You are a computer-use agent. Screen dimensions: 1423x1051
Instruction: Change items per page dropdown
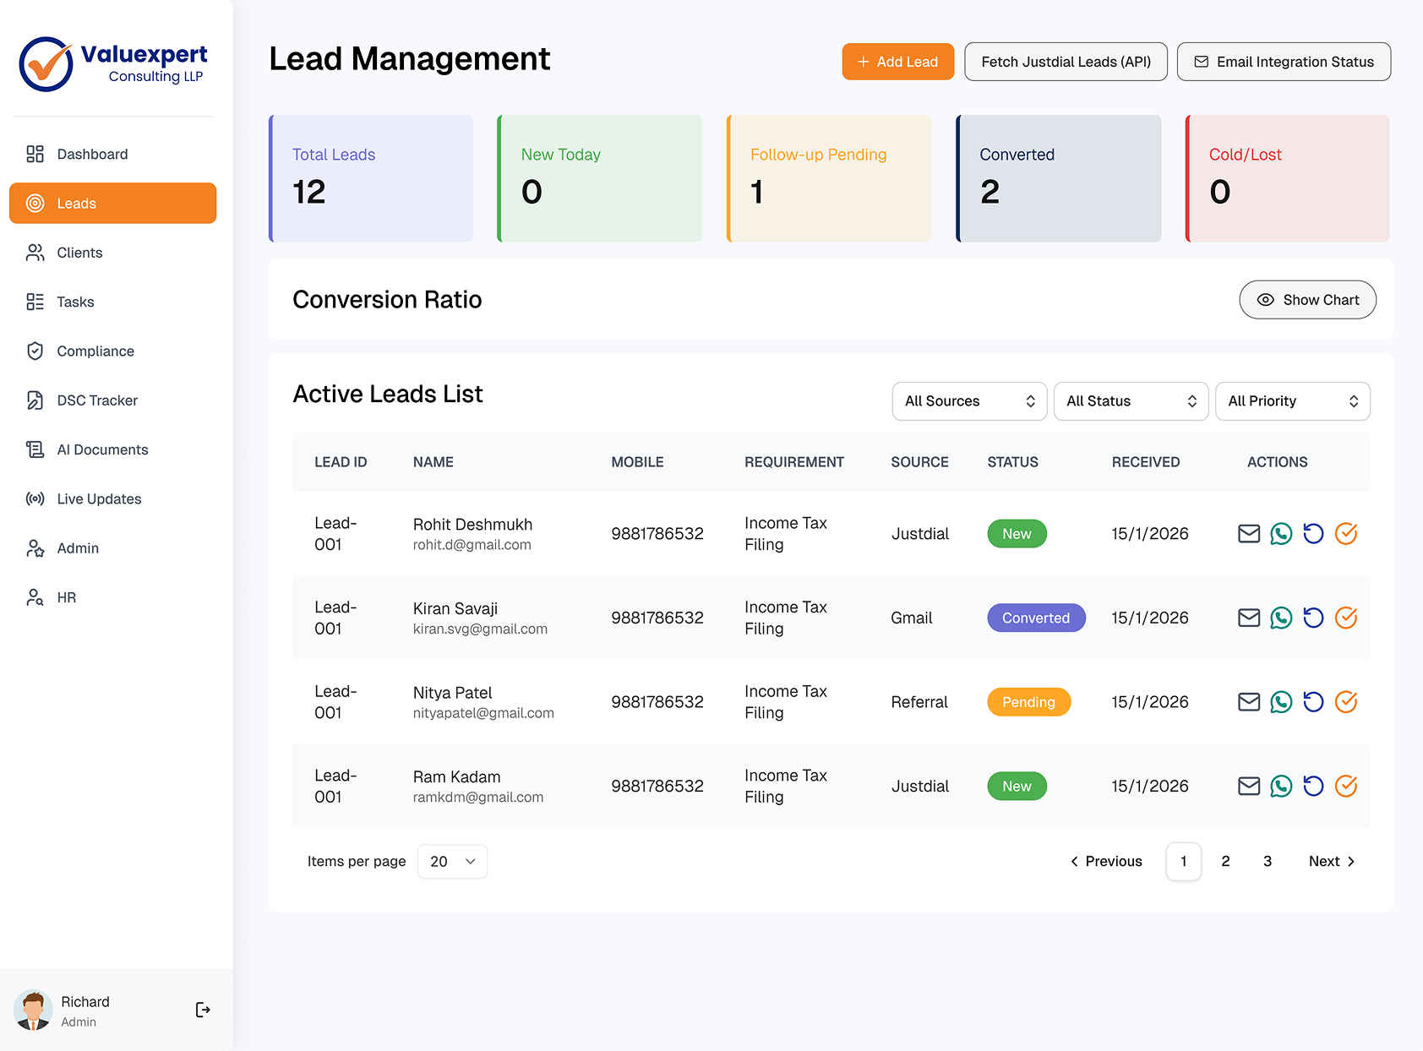(x=452, y=862)
